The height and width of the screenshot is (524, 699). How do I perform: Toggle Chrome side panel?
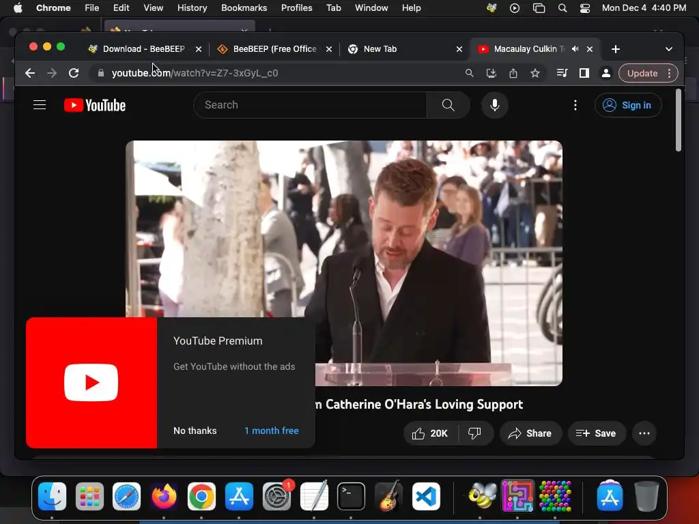click(x=584, y=73)
